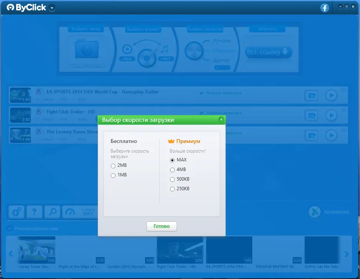Open recommended Fight Club Trailer - HD thumbnail
Screen dimensions: 360x279
coord(180,250)
